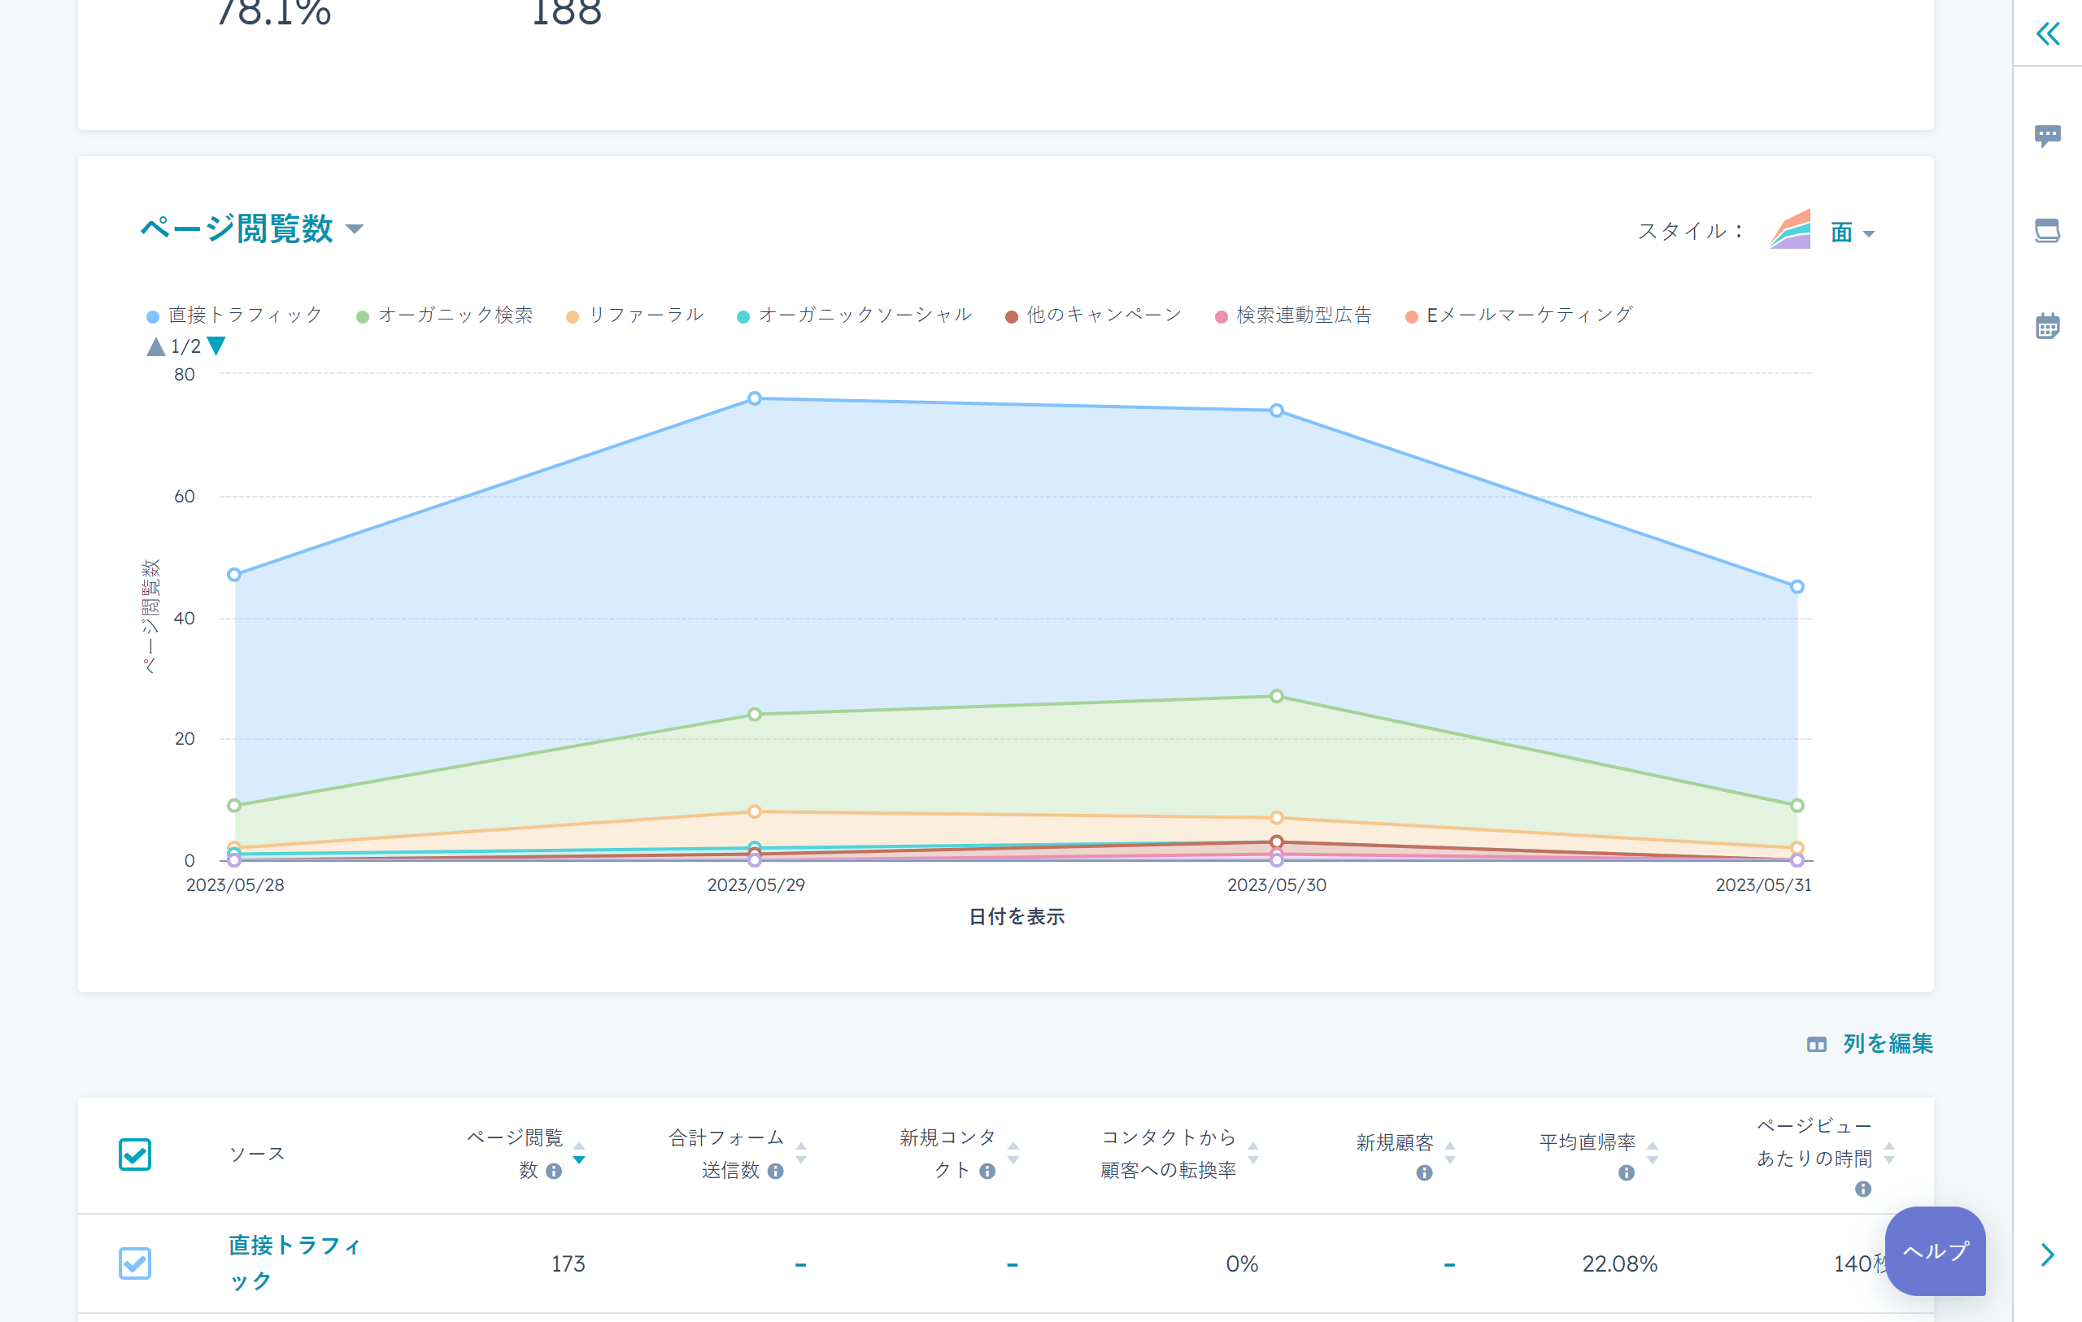Image resolution: width=2082 pixels, height=1322 pixels.
Task: Click the 2023/05/28 x-axis date label
Action: pos(235,885)
